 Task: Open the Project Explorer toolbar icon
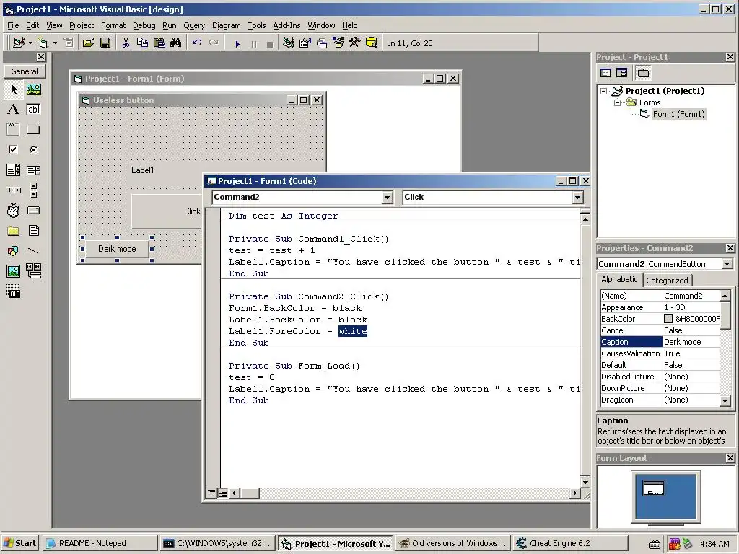pyautogui.click(x=289, y=43)
